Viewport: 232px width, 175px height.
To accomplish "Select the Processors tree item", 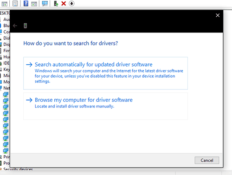I will (5, 163).
